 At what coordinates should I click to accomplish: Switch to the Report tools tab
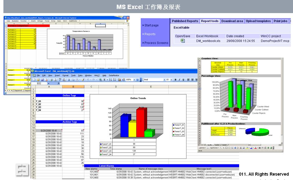(x=210, y=21)
